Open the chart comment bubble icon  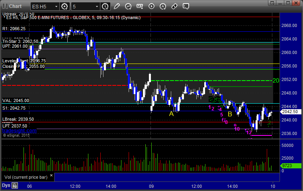click(x=186, y=6)
